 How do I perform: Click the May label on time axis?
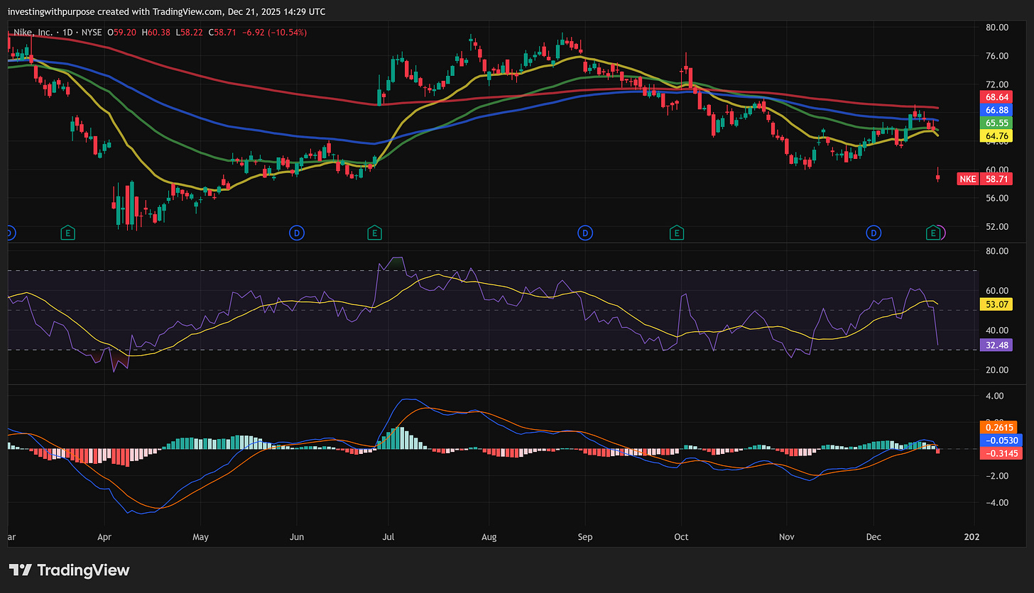(x=200, y=537)
